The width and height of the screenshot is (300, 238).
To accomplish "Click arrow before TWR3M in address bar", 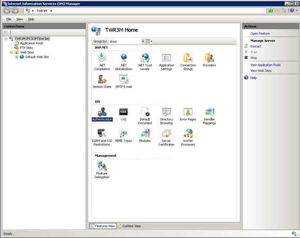I will point(33,11).
